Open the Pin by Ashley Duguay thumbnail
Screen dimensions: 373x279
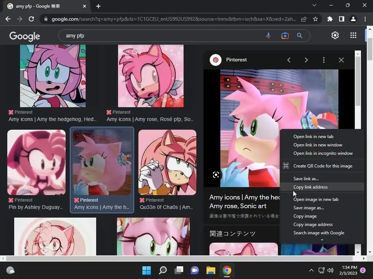pos(36,162)
